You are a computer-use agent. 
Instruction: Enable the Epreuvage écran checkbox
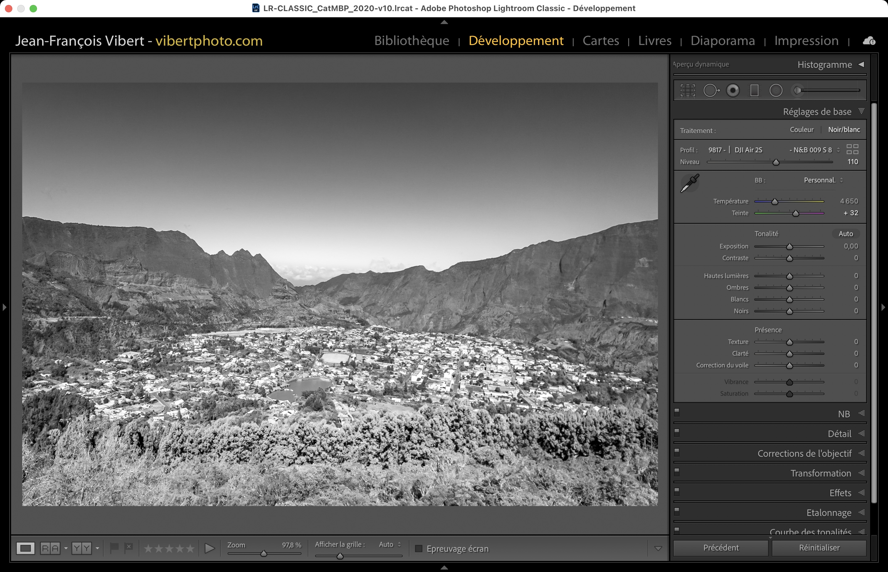[x=419, y=549]
